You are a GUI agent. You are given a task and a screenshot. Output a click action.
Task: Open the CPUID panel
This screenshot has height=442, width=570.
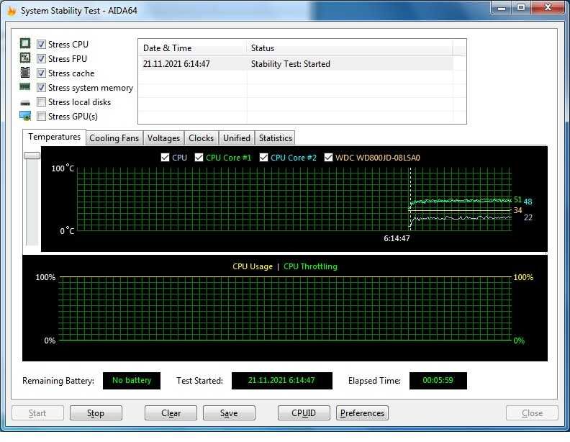304,413
